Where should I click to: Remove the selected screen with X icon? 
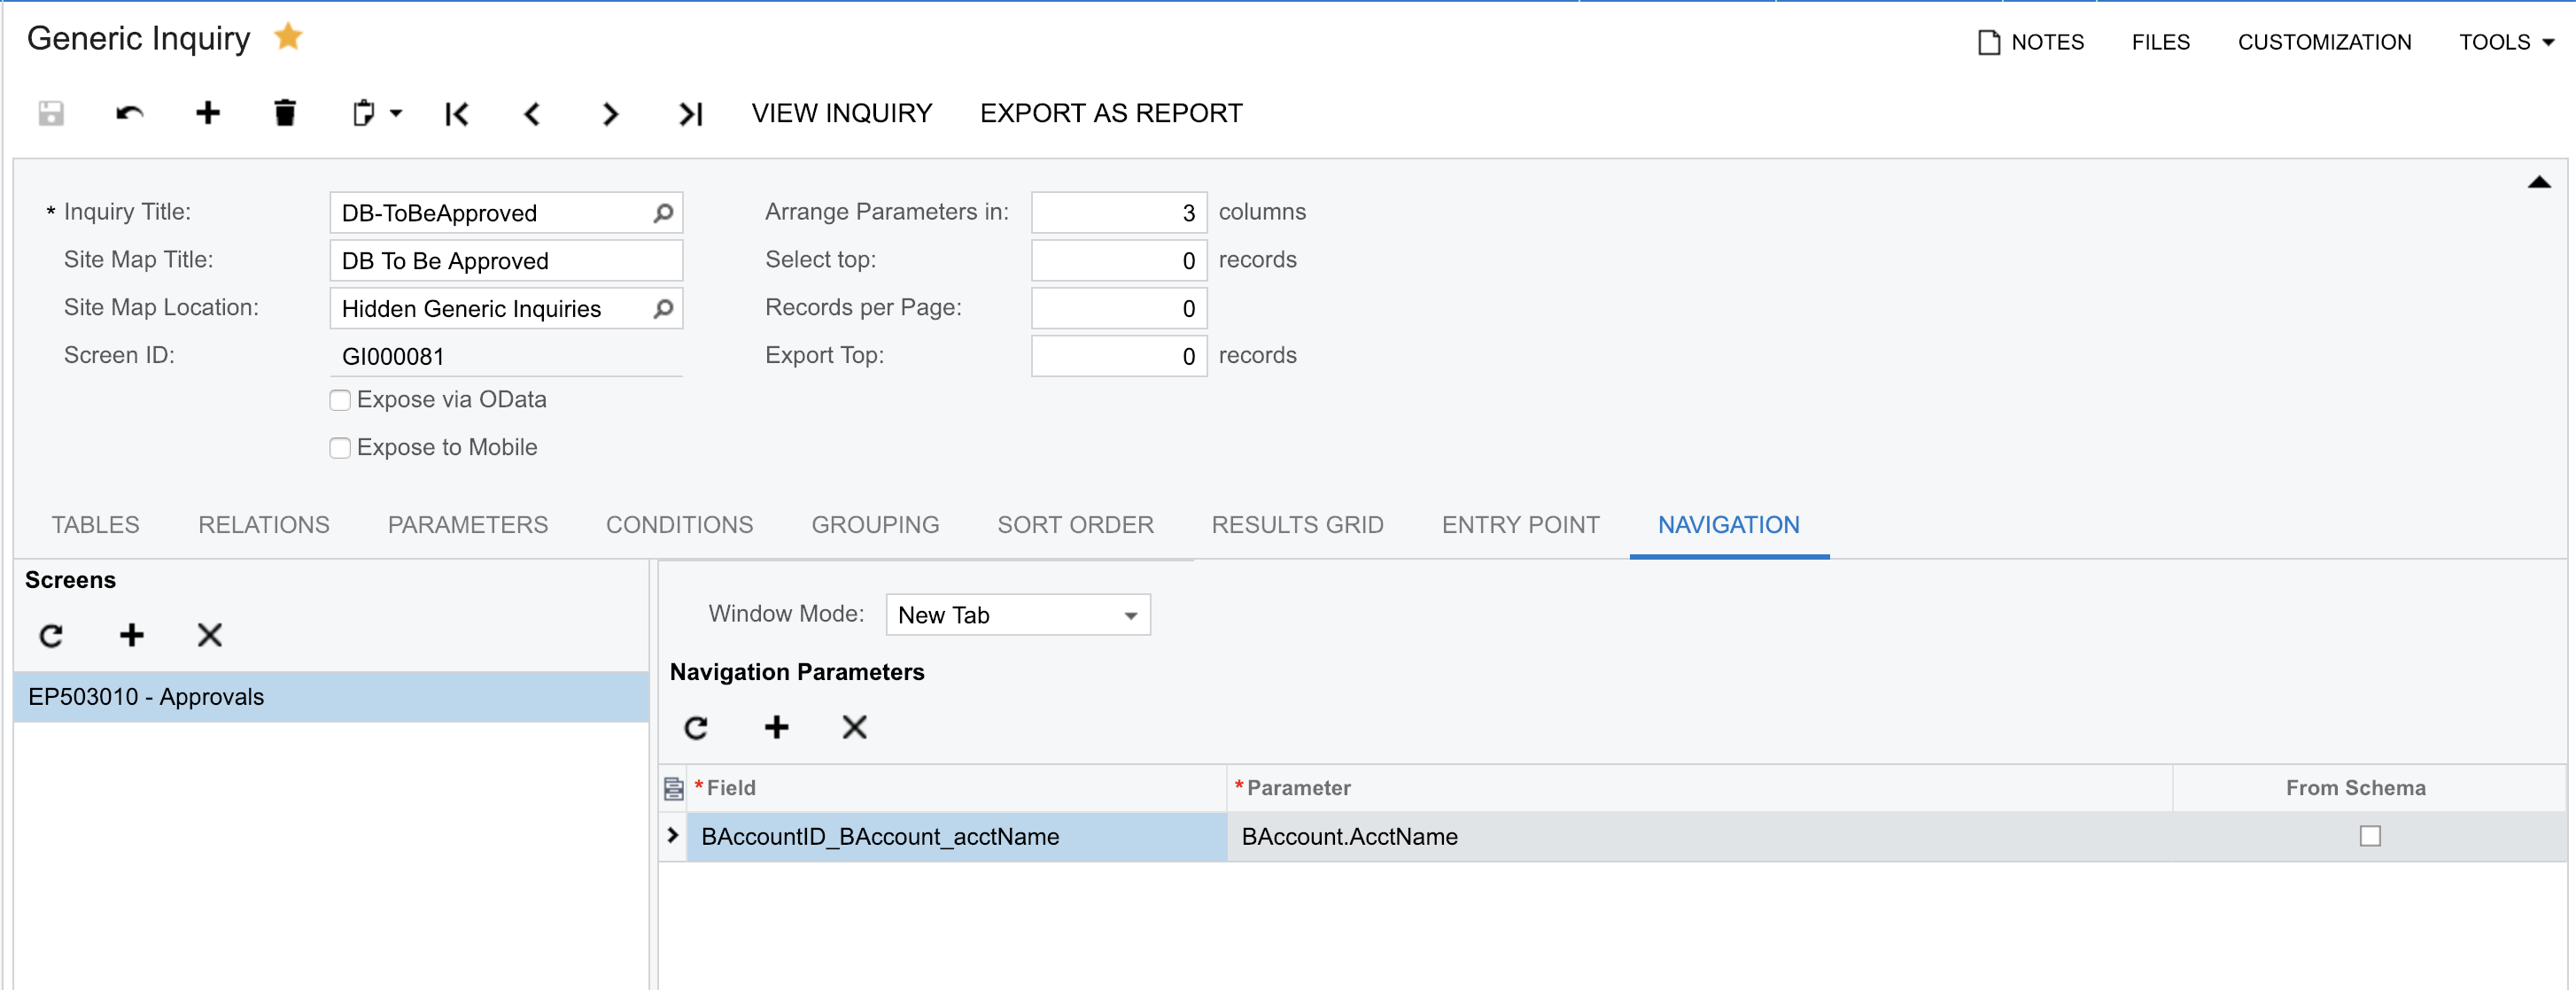point(209,635)
